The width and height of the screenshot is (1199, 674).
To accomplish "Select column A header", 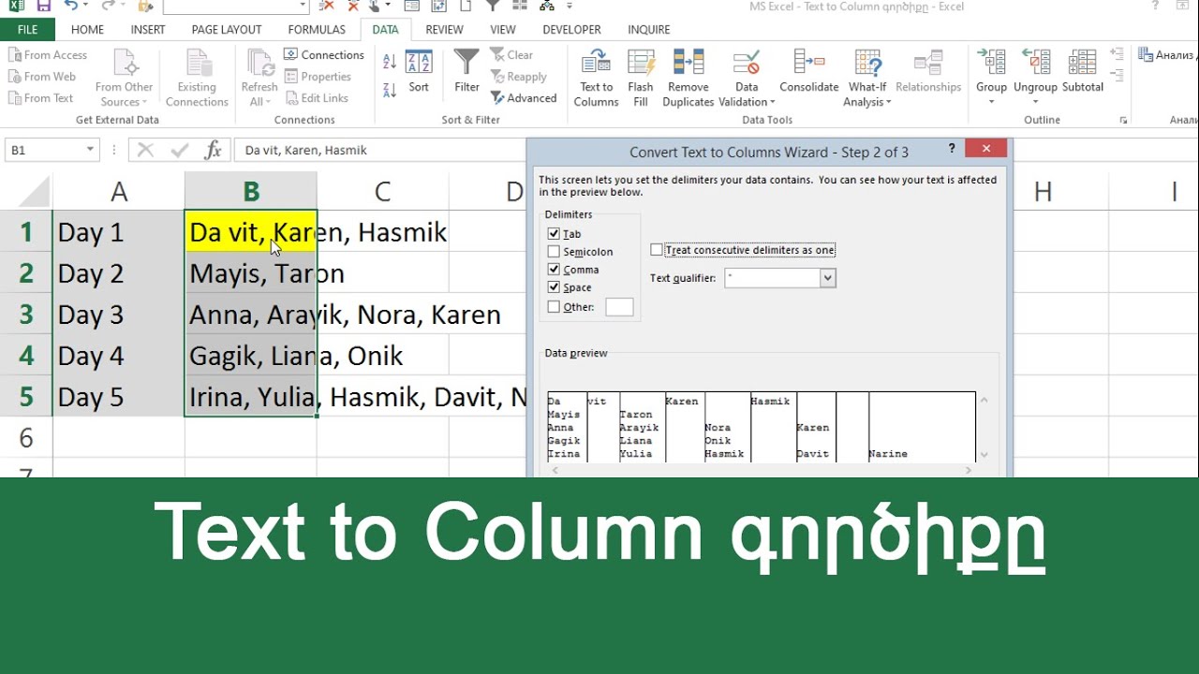I will pos(119,192).
